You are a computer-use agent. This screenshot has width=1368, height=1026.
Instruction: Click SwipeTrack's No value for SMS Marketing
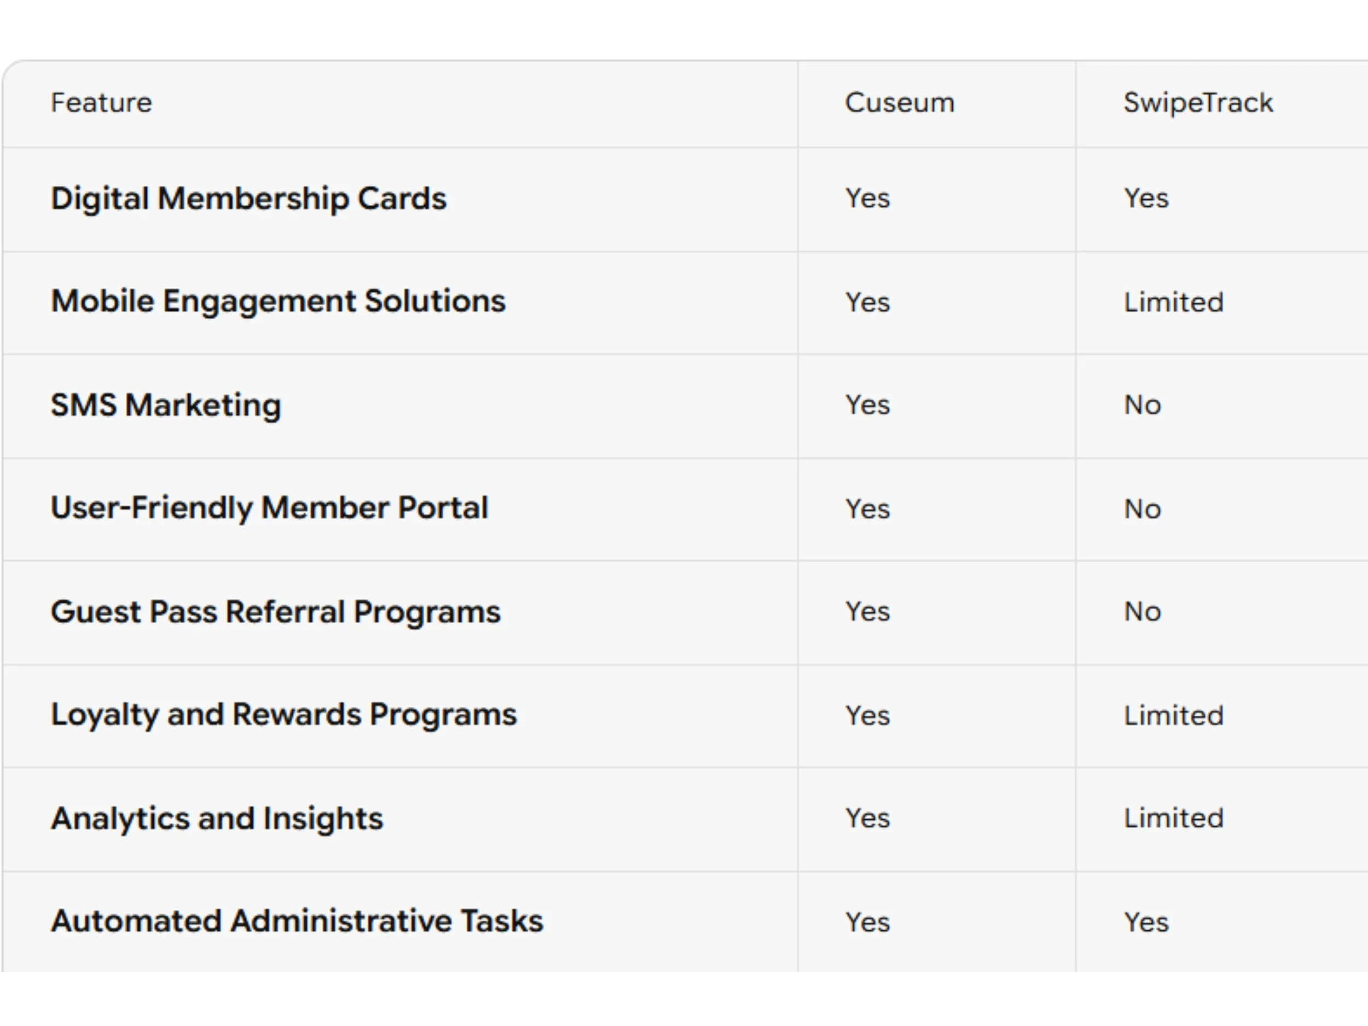coord(1142,405)
